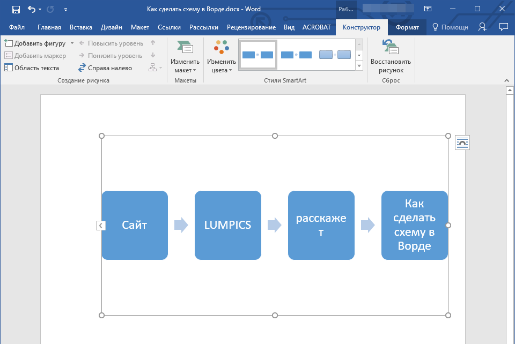The width and height of the screenshot is (515, 344).
Task: Open the ACROBAT tab
Action: (x=317, y=27)
